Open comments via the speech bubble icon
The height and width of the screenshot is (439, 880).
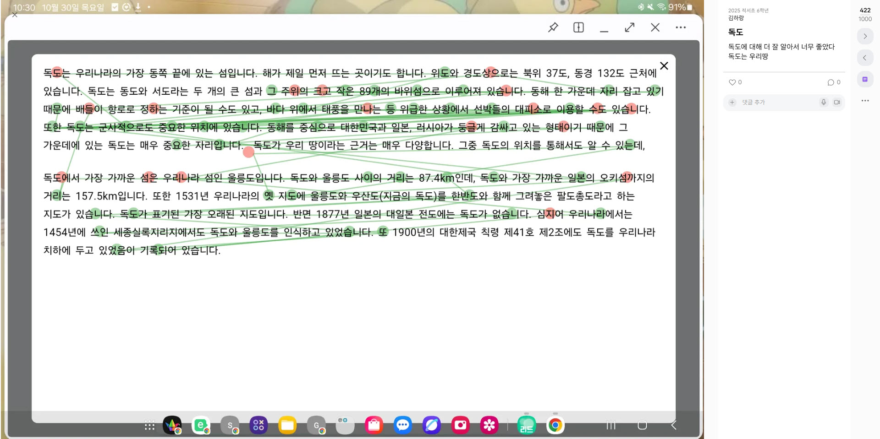pos(830,82)
